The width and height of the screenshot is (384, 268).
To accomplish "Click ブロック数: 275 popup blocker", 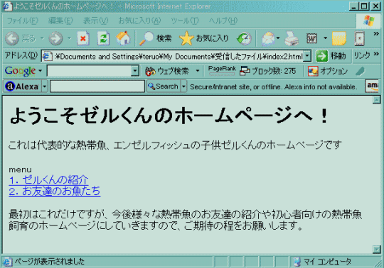I will pos(267,71).
